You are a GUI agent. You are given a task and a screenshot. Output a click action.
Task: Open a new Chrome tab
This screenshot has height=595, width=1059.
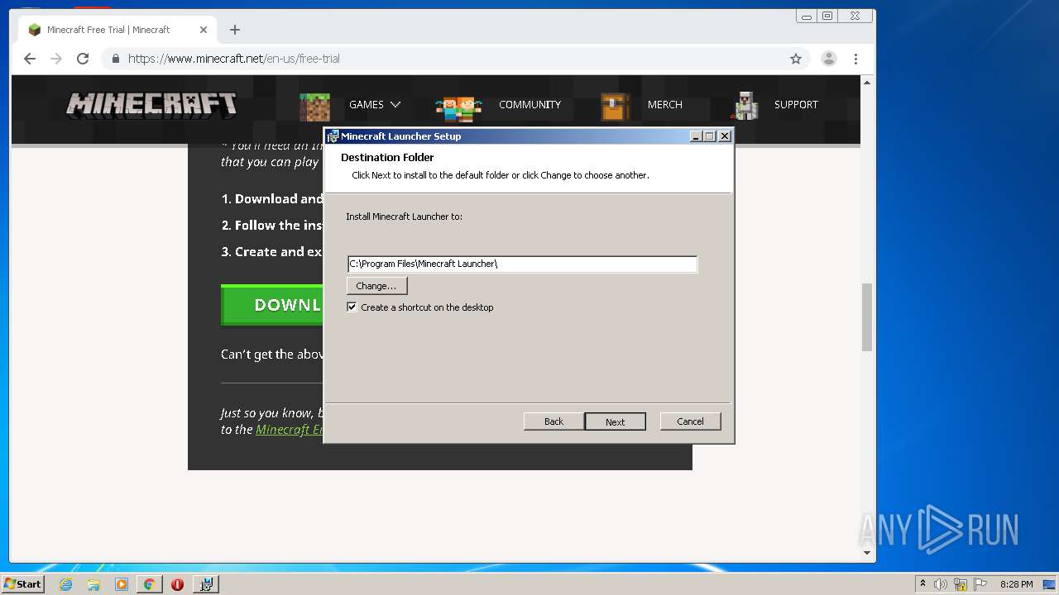point(235,30)
